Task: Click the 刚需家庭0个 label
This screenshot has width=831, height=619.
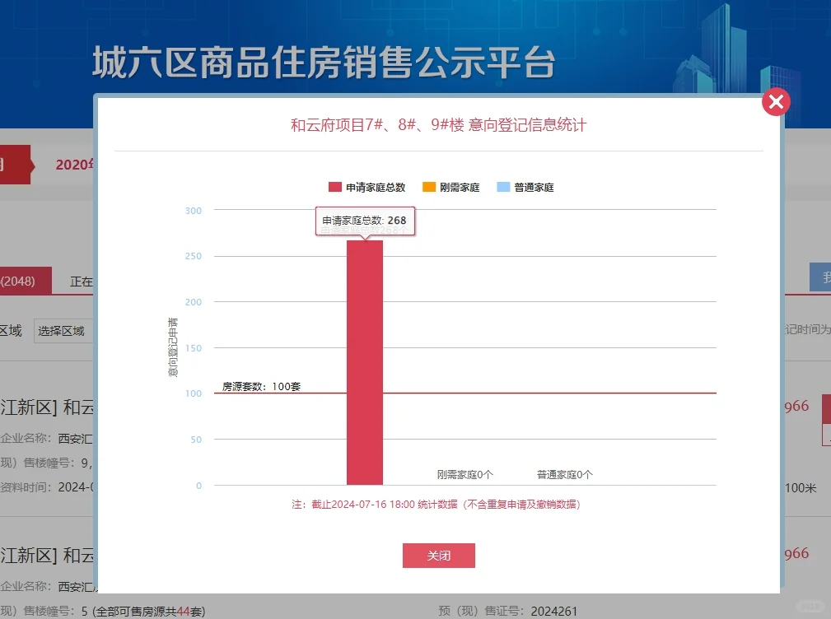Action: point(465,474)
